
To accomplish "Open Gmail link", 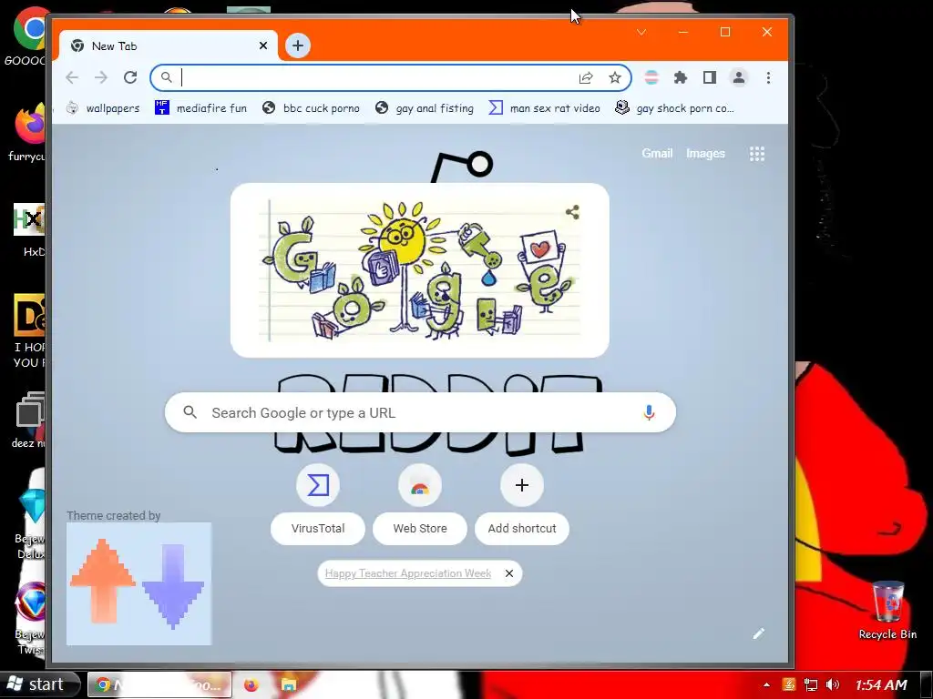I will click(657, 153).
